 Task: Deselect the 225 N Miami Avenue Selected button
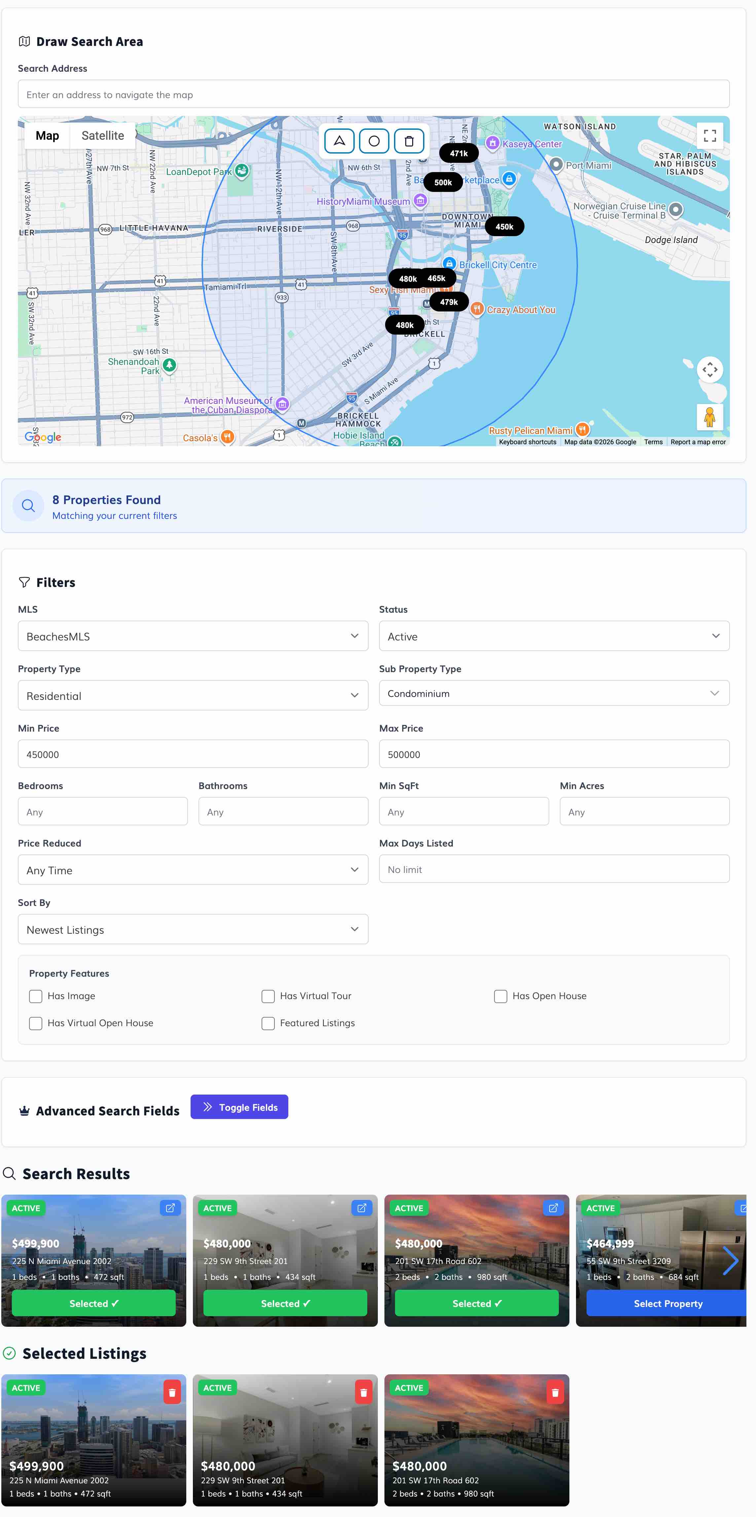pyautogui.click(x=93, y=1303)
